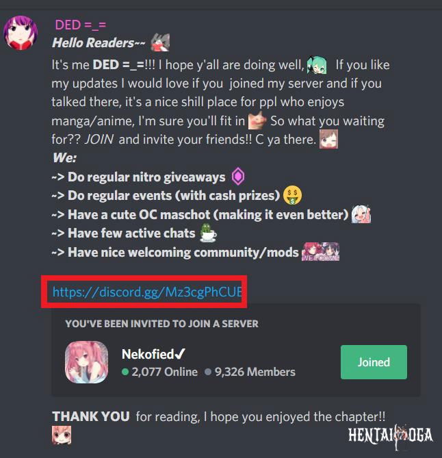
Task: Click the Nekofied server name
Action: pyautogui.click(x=153, y=354)
